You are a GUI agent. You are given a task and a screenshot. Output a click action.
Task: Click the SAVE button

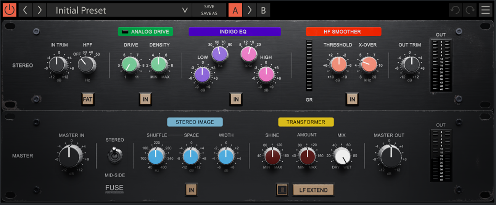(209, 6)
